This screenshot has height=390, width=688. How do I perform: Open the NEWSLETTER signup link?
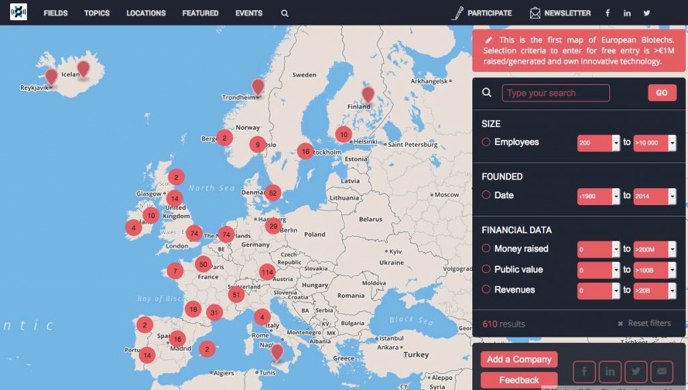560,13
